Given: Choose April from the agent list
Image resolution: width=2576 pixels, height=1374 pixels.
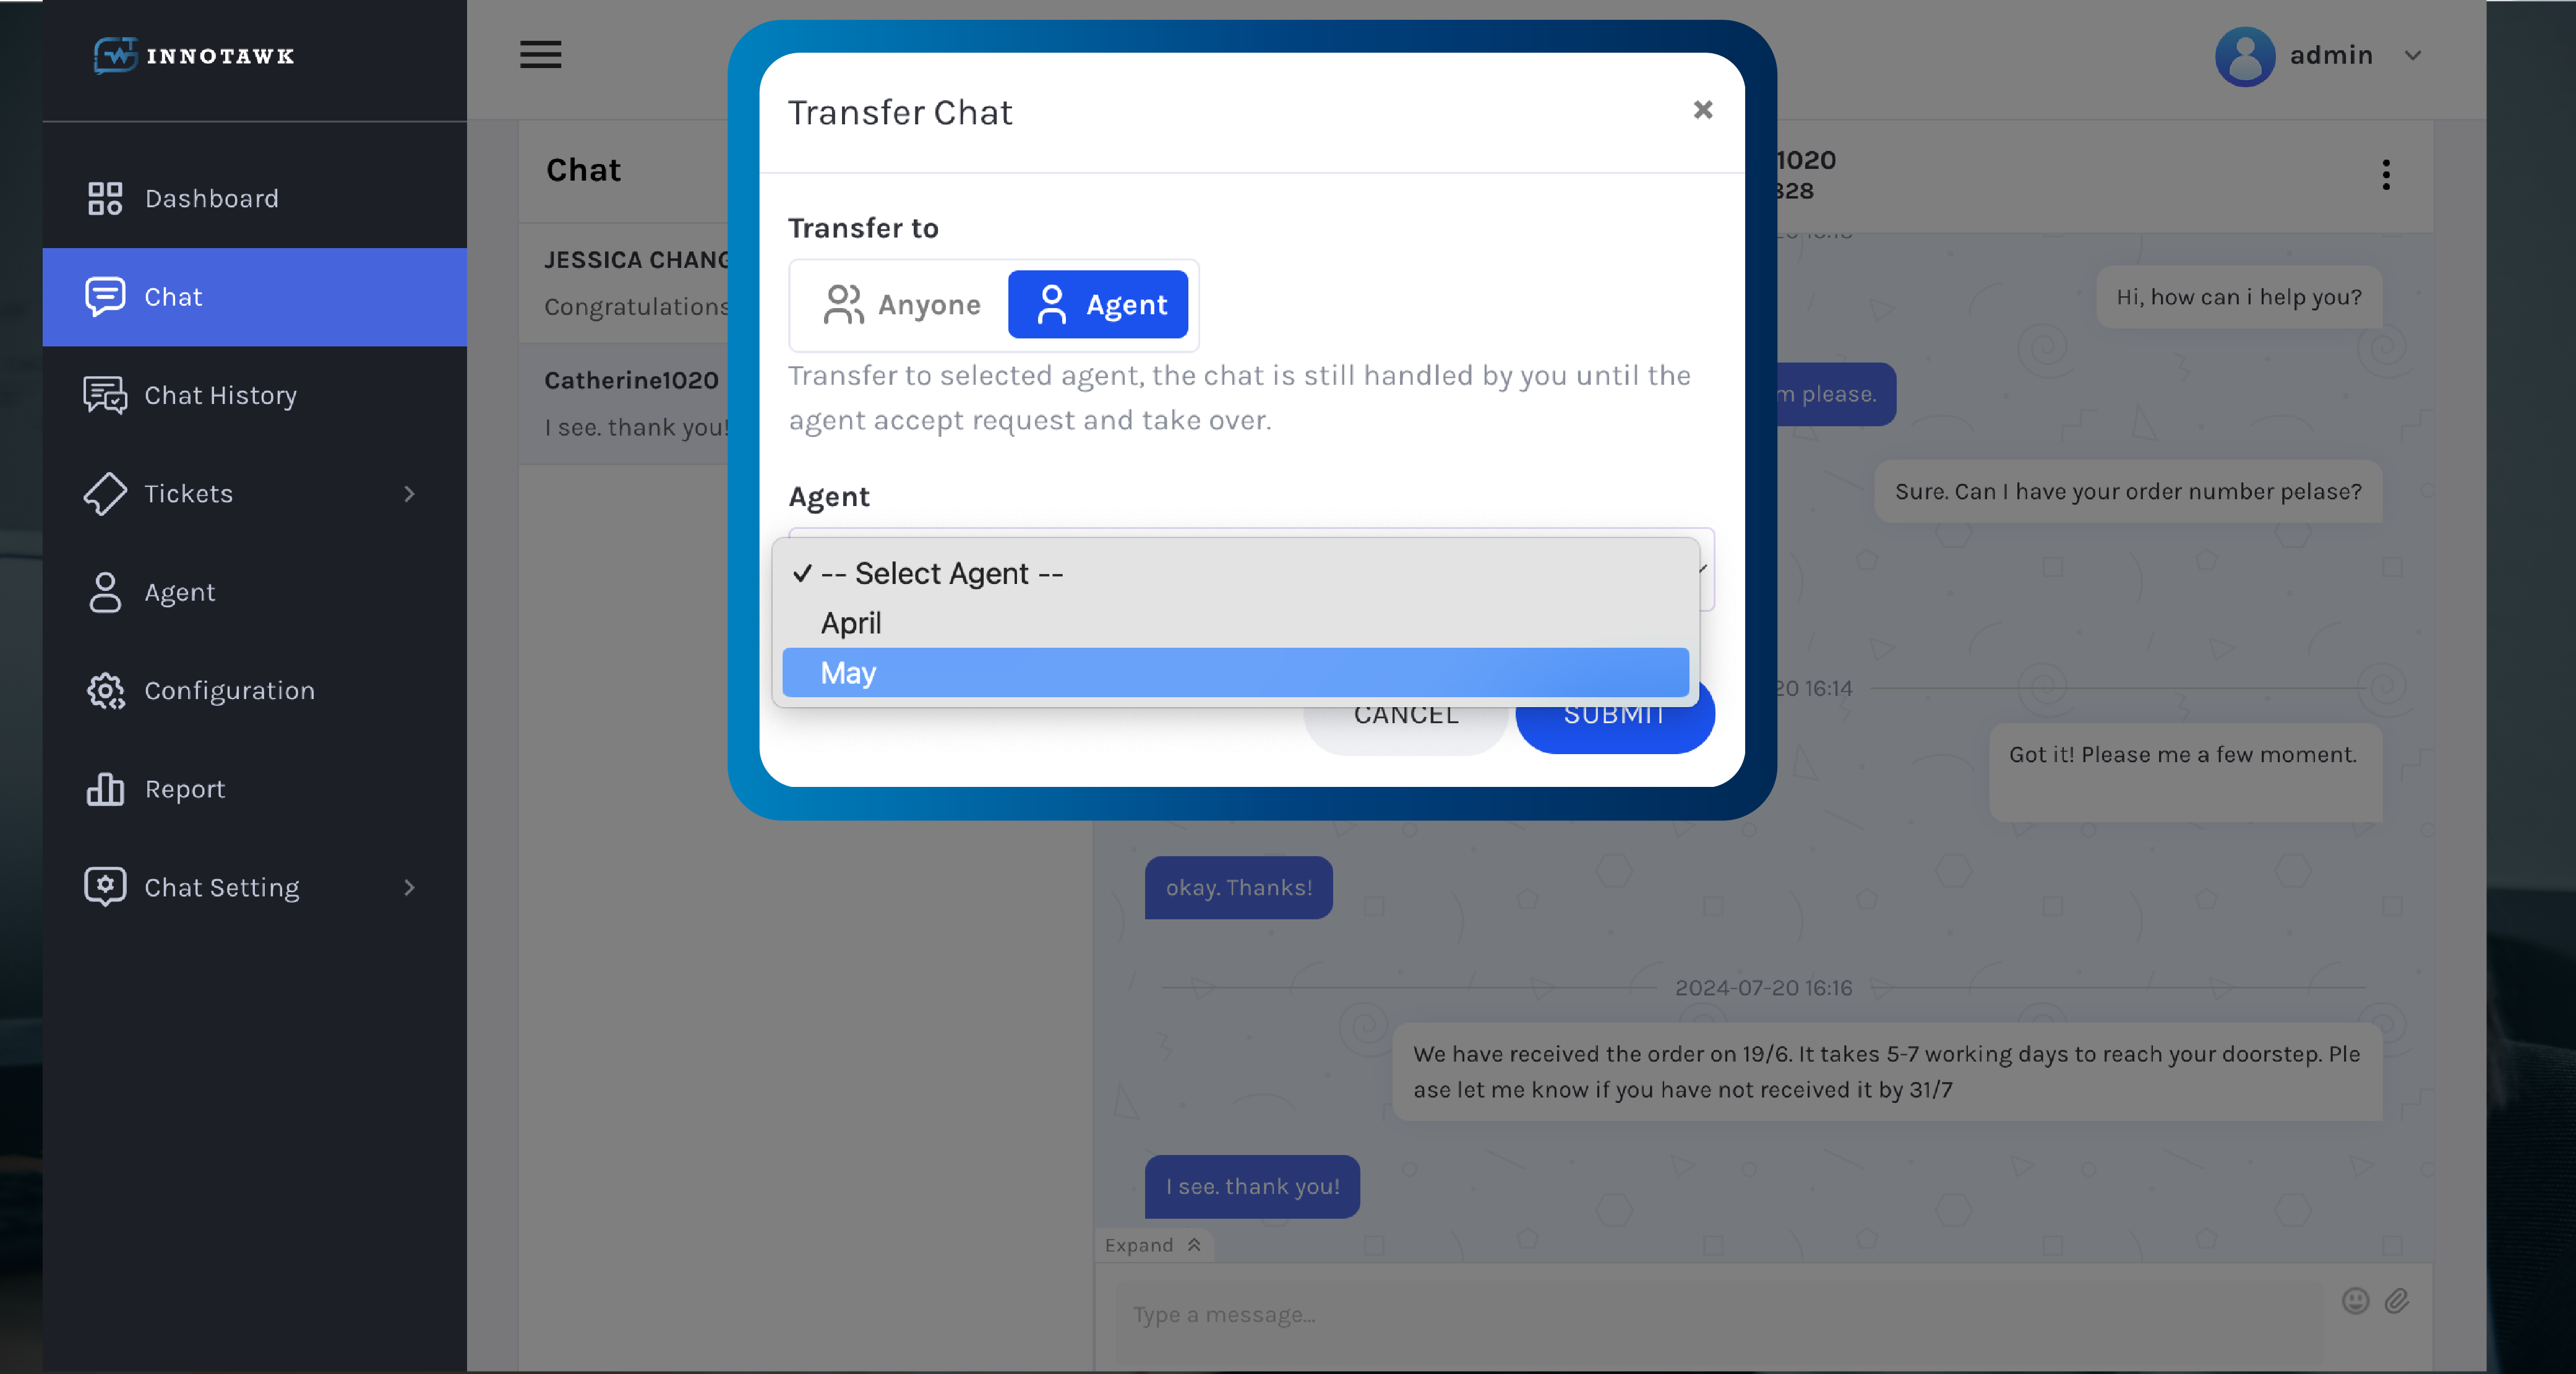Looking at the screenshot, I should [x=1235, y=623].
